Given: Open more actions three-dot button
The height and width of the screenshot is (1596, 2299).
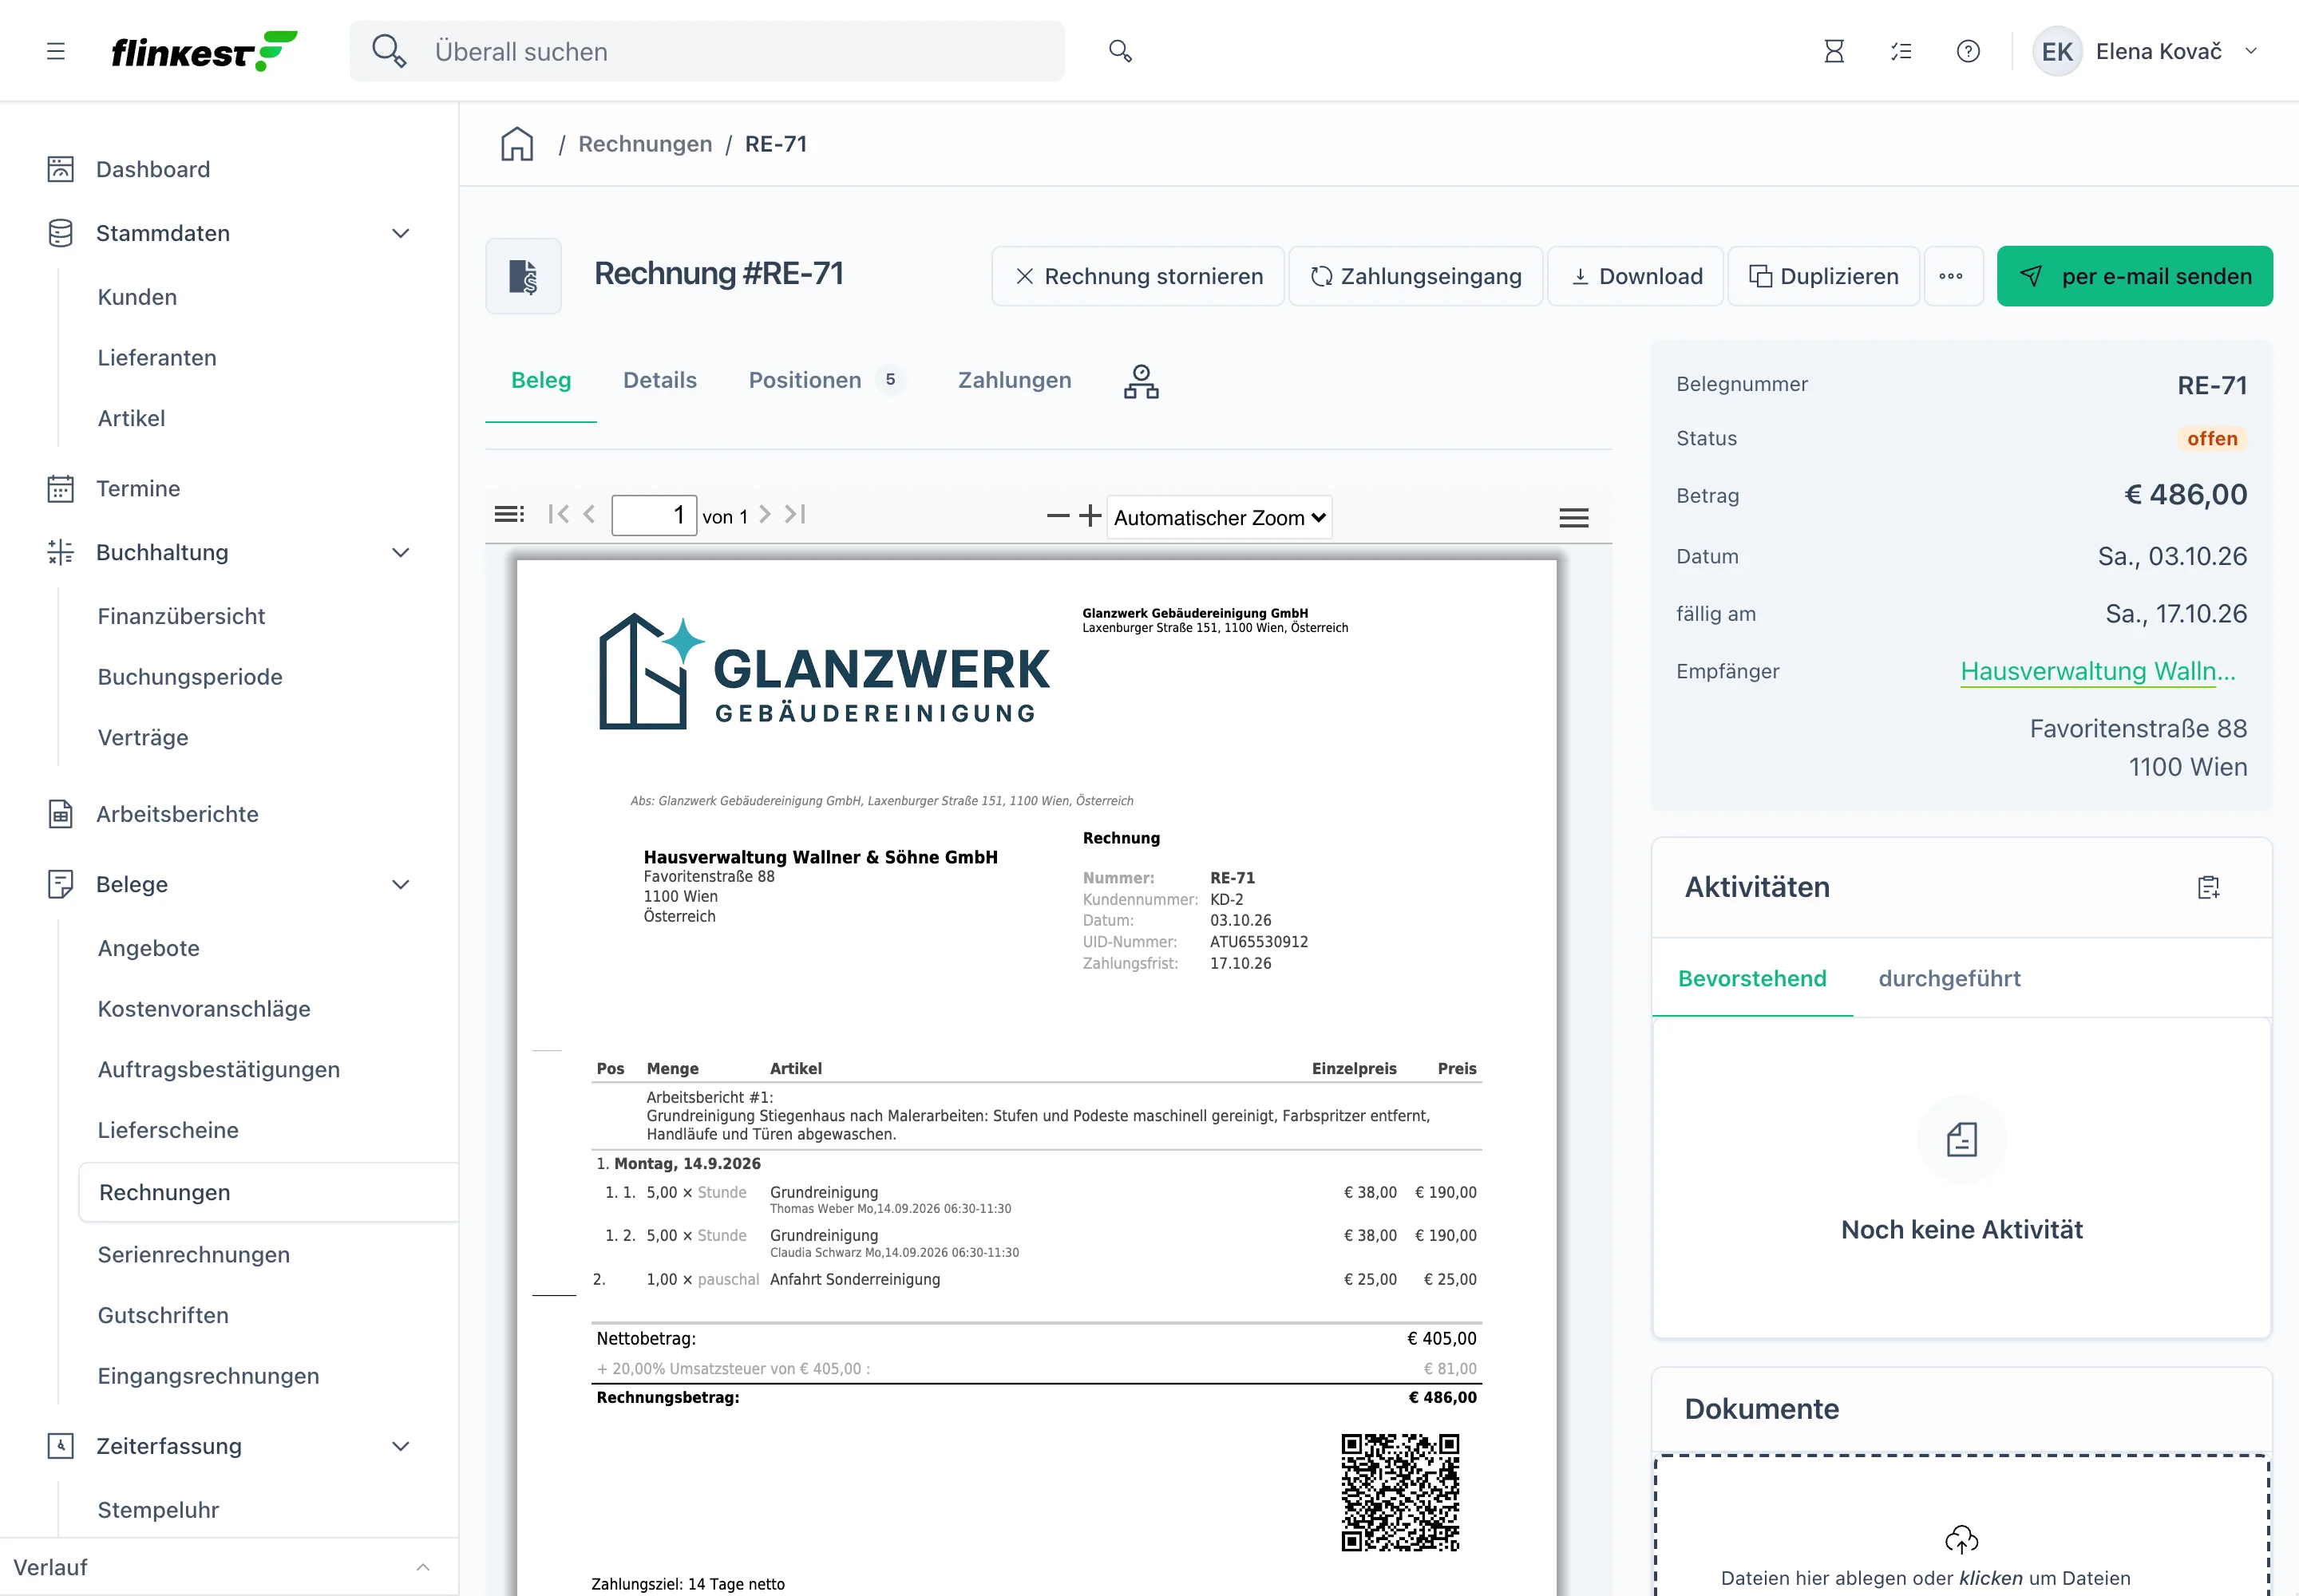Looking at the screenshot, I should pyautogui.click(x=1951, y=276).
